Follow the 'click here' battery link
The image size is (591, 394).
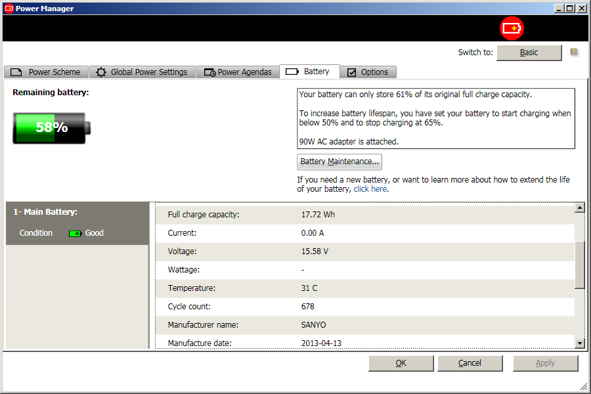[x=370, y=189]
